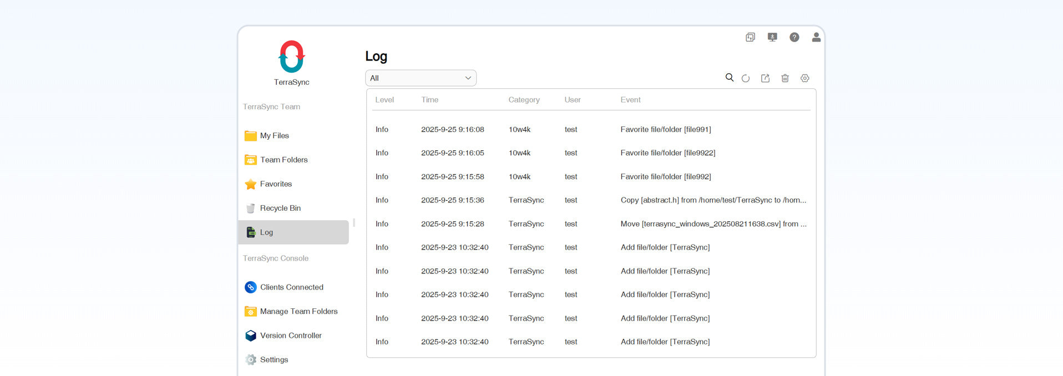The image size is (1063, 376).
Task: Open log settings gear icon
Action: 805,78
